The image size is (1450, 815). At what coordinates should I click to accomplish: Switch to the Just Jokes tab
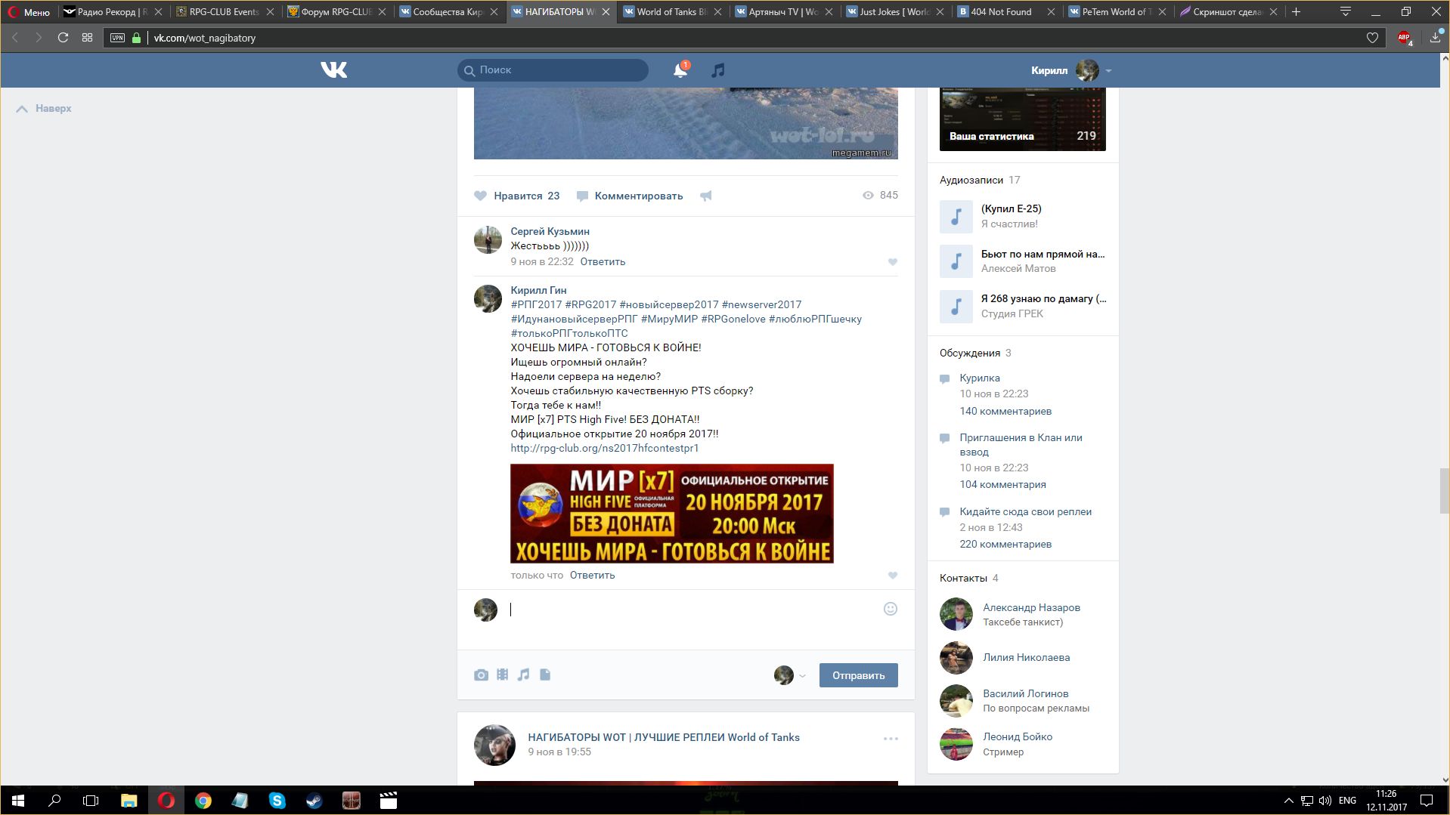point(896,12)
